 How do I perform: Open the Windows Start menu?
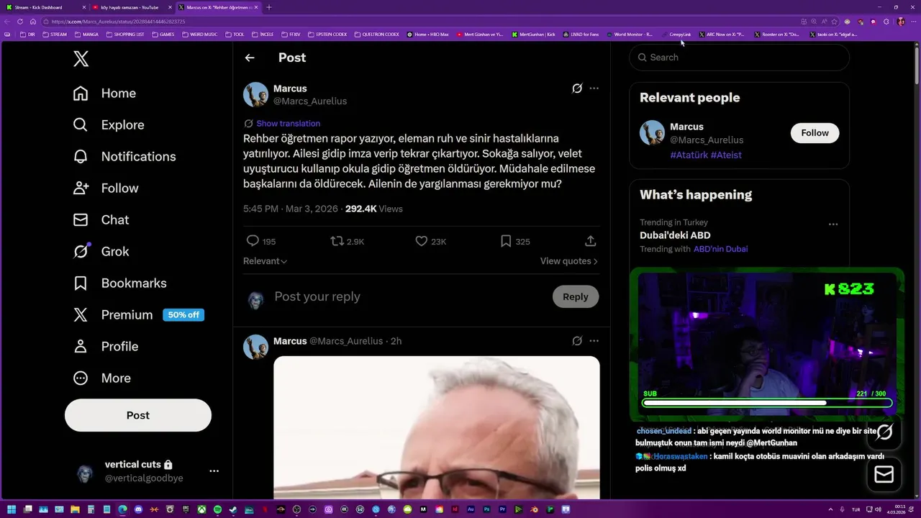click(x=12, y=509)
